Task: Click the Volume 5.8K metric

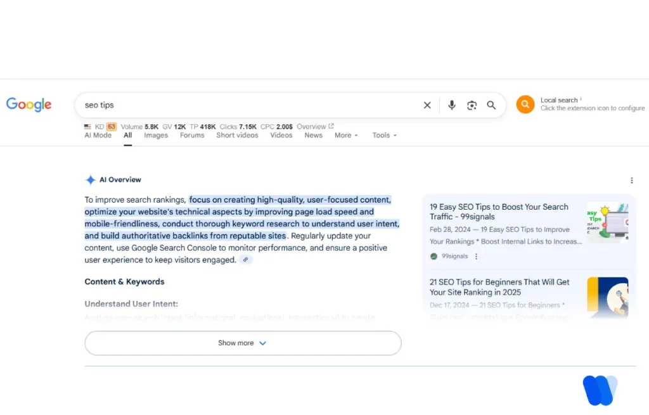Action: click(139, 127)
